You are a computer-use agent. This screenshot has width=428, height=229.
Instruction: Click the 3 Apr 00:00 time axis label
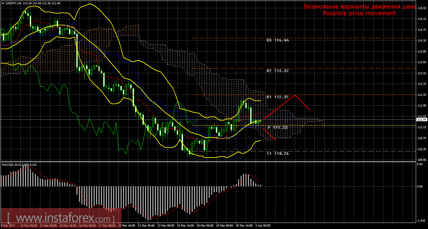pos(262,226)
